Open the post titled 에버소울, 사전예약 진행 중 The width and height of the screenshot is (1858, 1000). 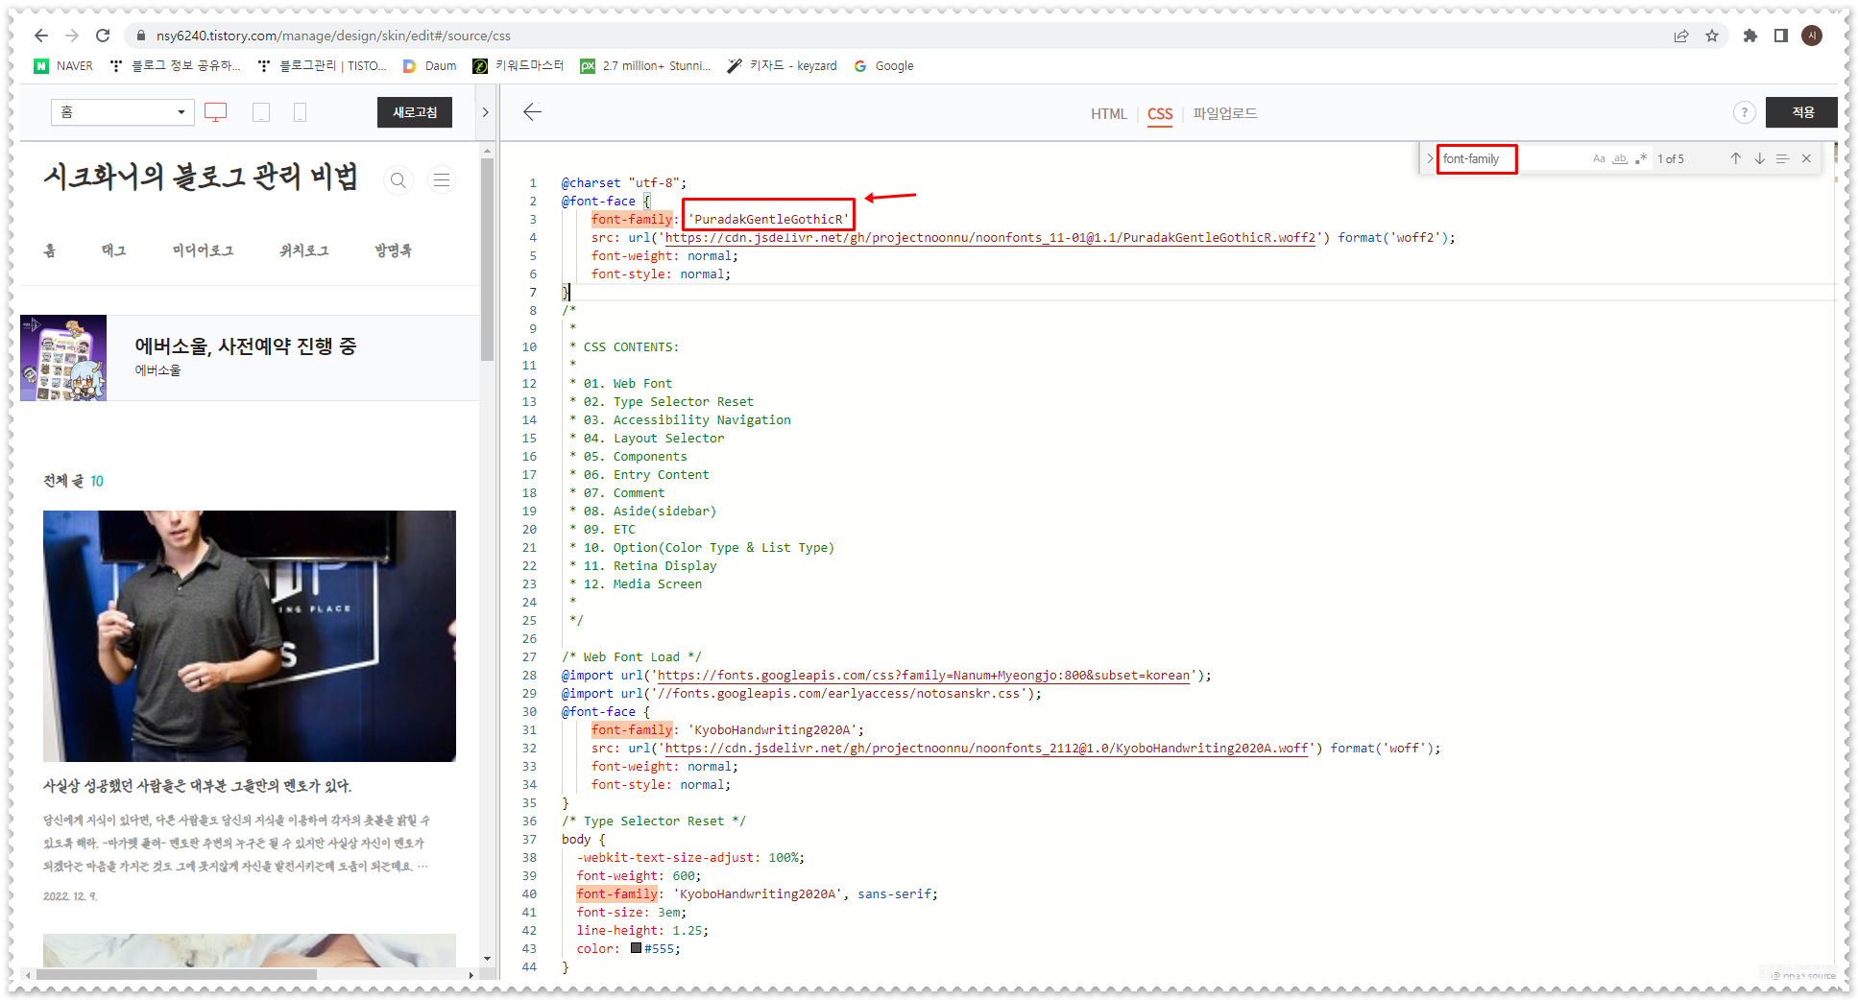click(246, 345)
